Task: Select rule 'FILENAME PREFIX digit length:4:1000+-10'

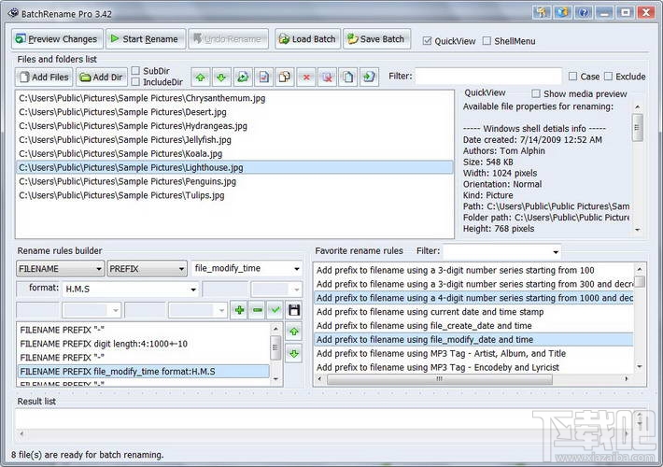Action: (x=144, y=344)
